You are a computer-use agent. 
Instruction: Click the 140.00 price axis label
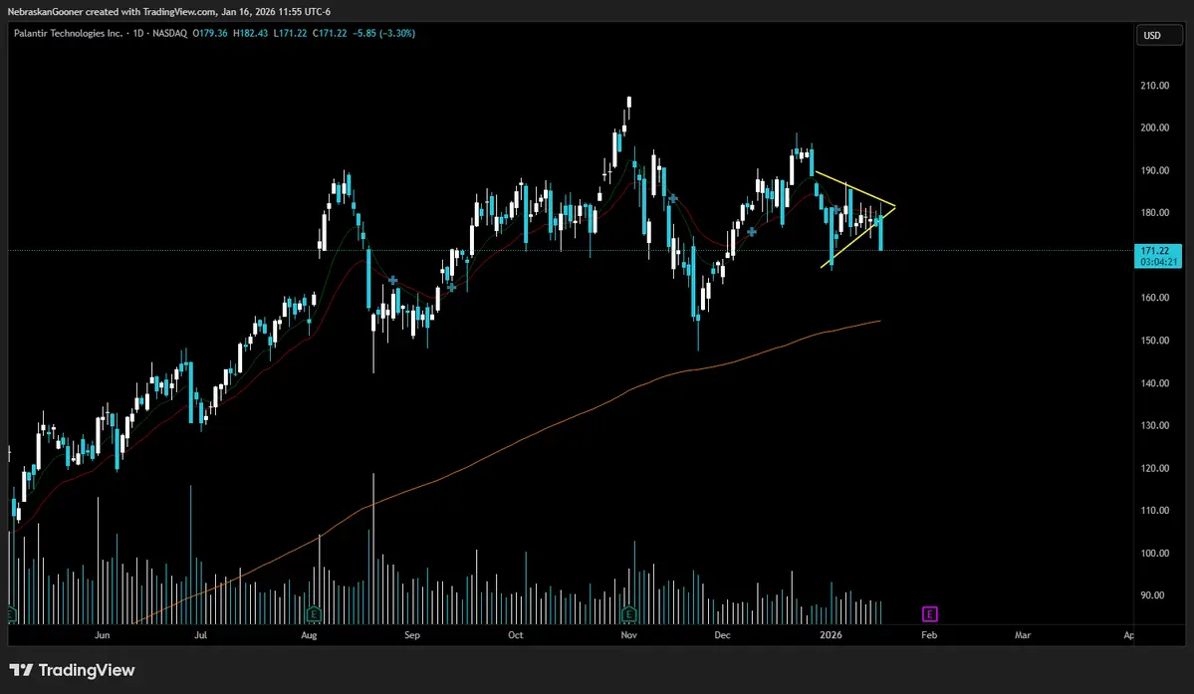1154,382
